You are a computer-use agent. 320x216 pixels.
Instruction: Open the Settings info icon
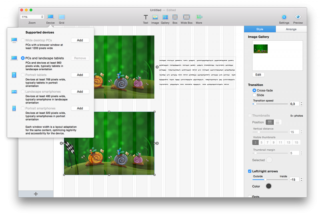pyautogui.click(x=284, y=17)
